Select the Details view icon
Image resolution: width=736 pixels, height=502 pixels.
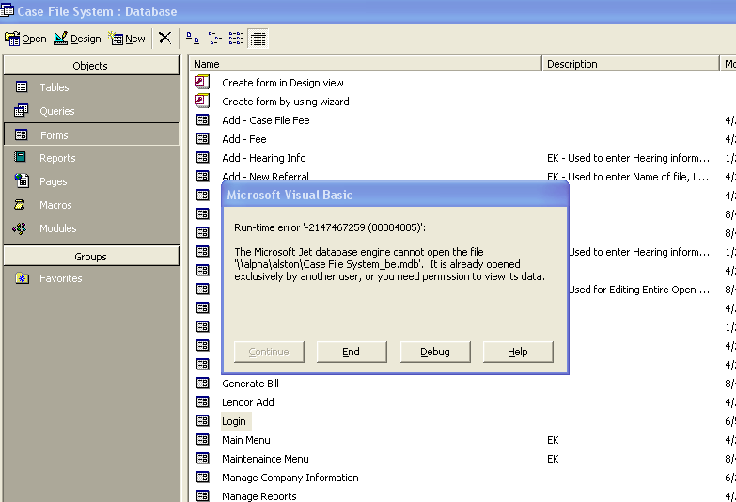click(x=258, y=39)
